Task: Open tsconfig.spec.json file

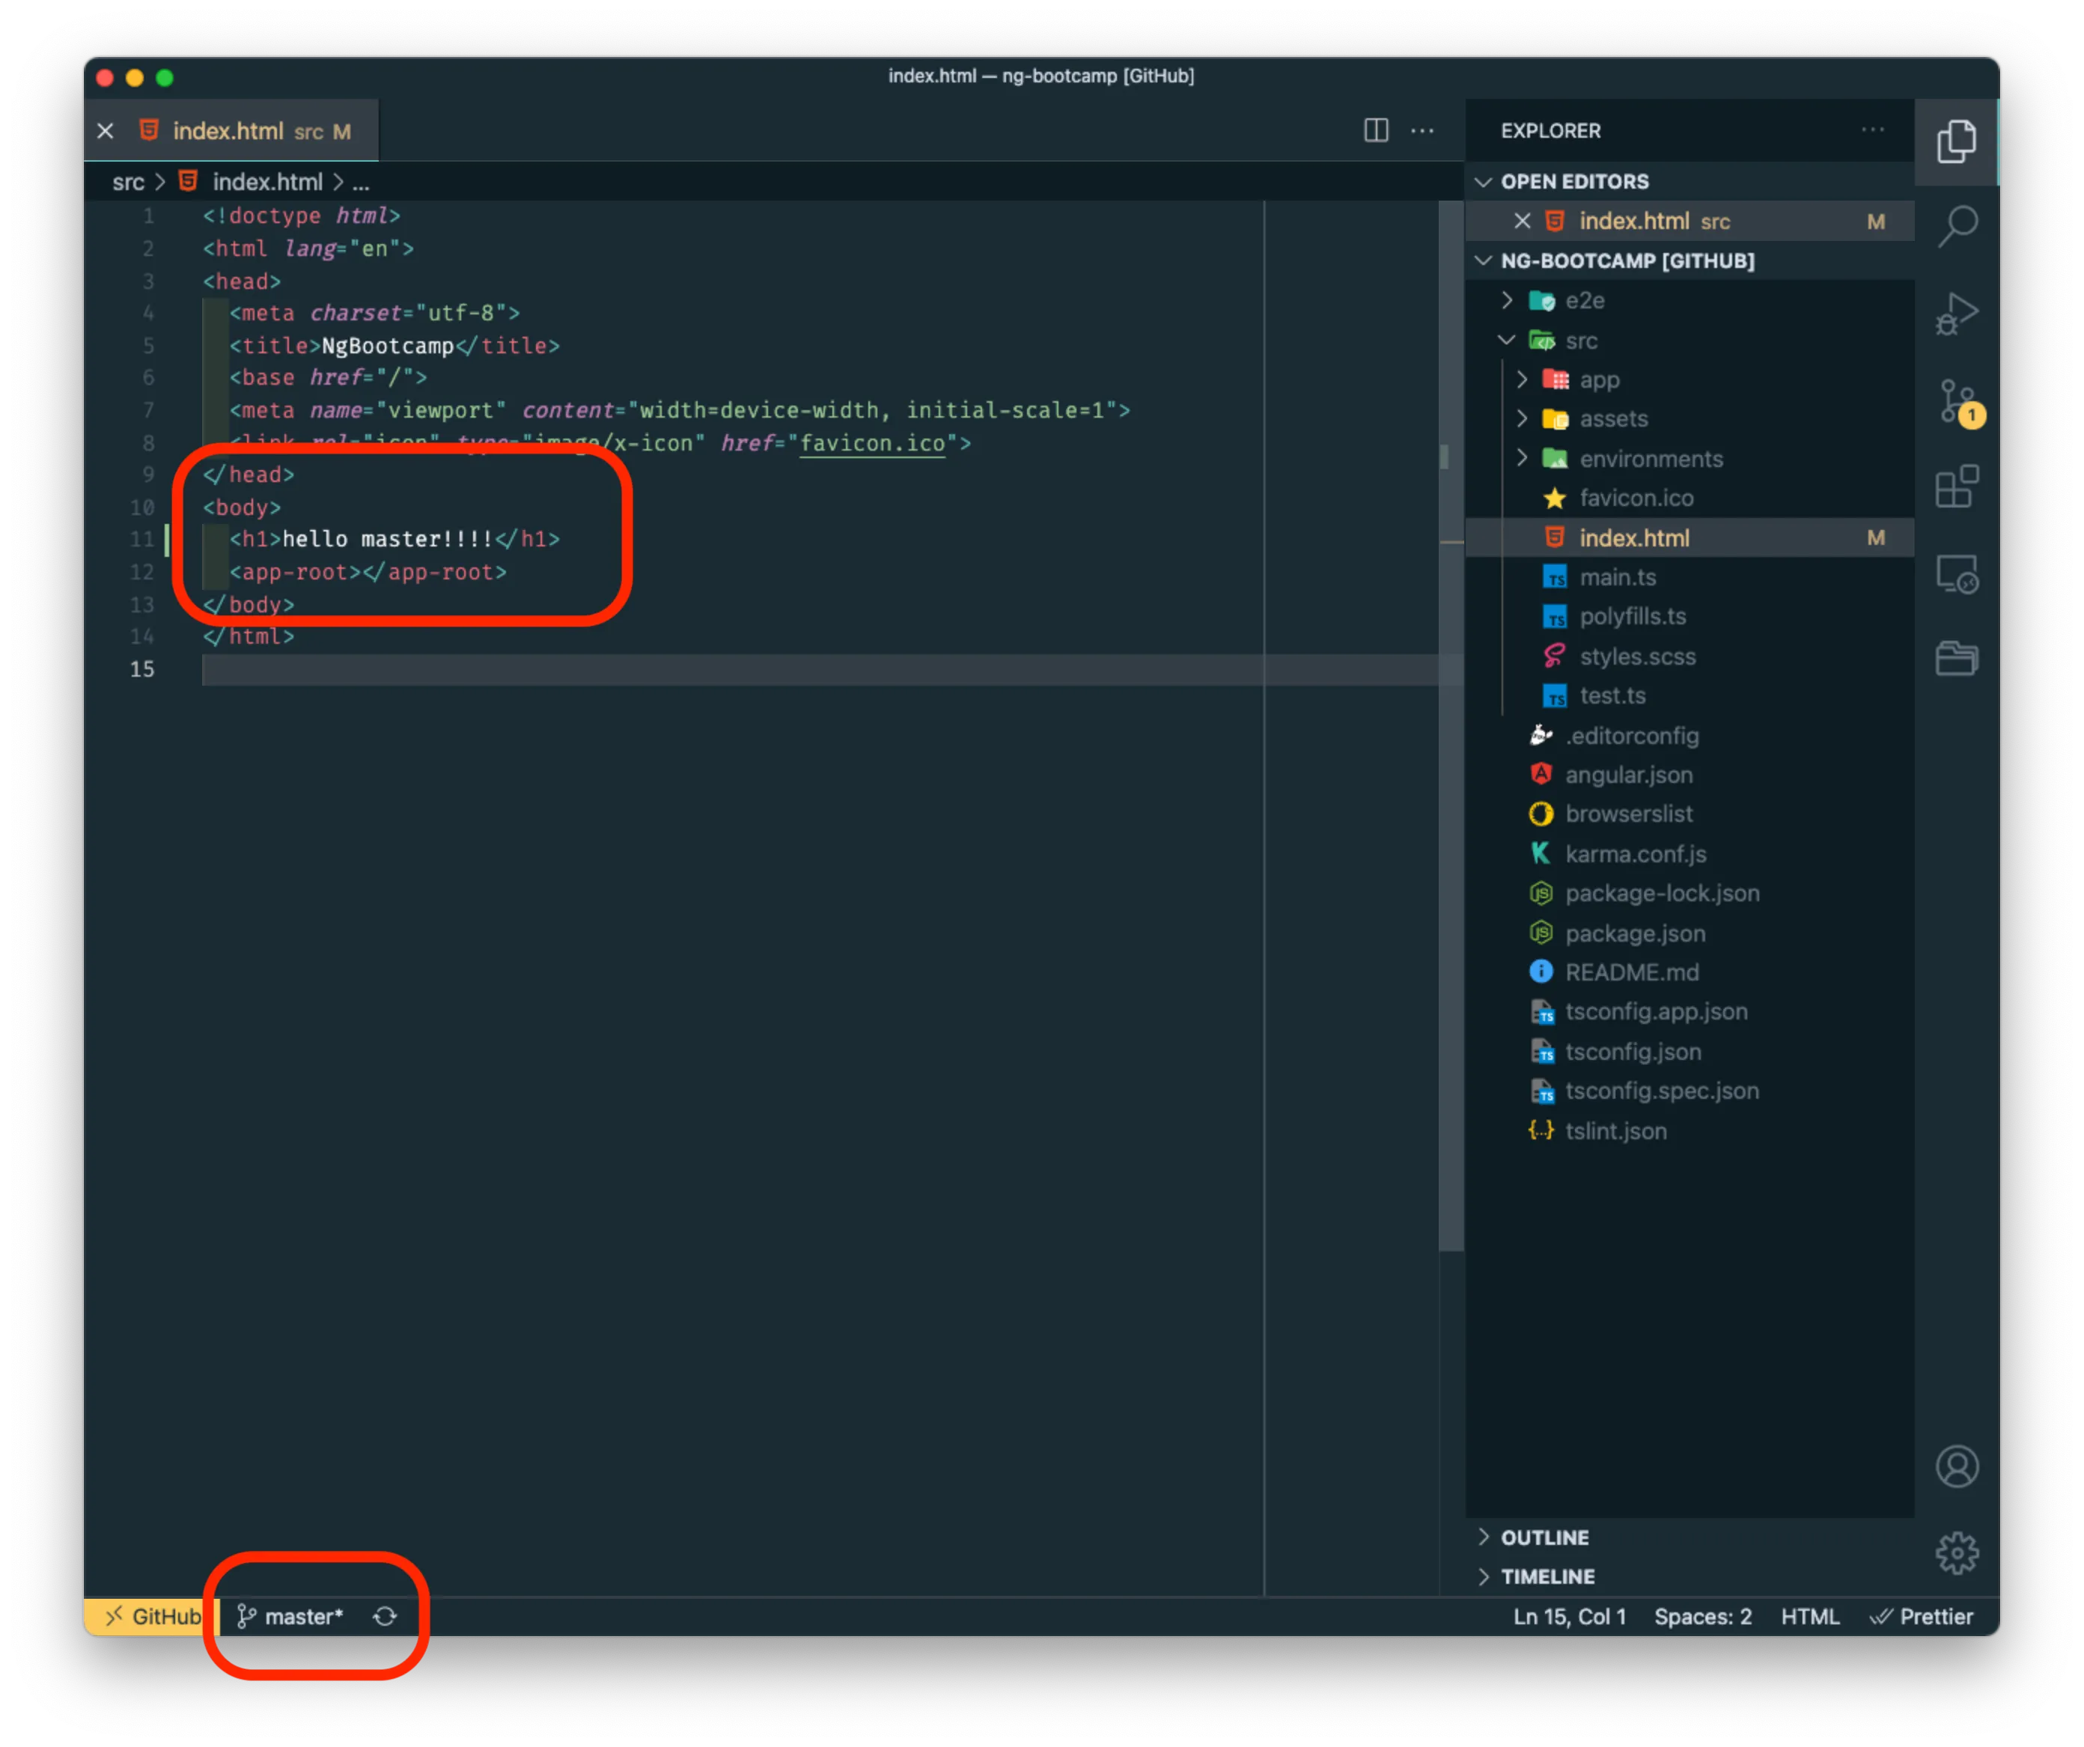Action: pyautogui.click(x=1689, y=1091)
